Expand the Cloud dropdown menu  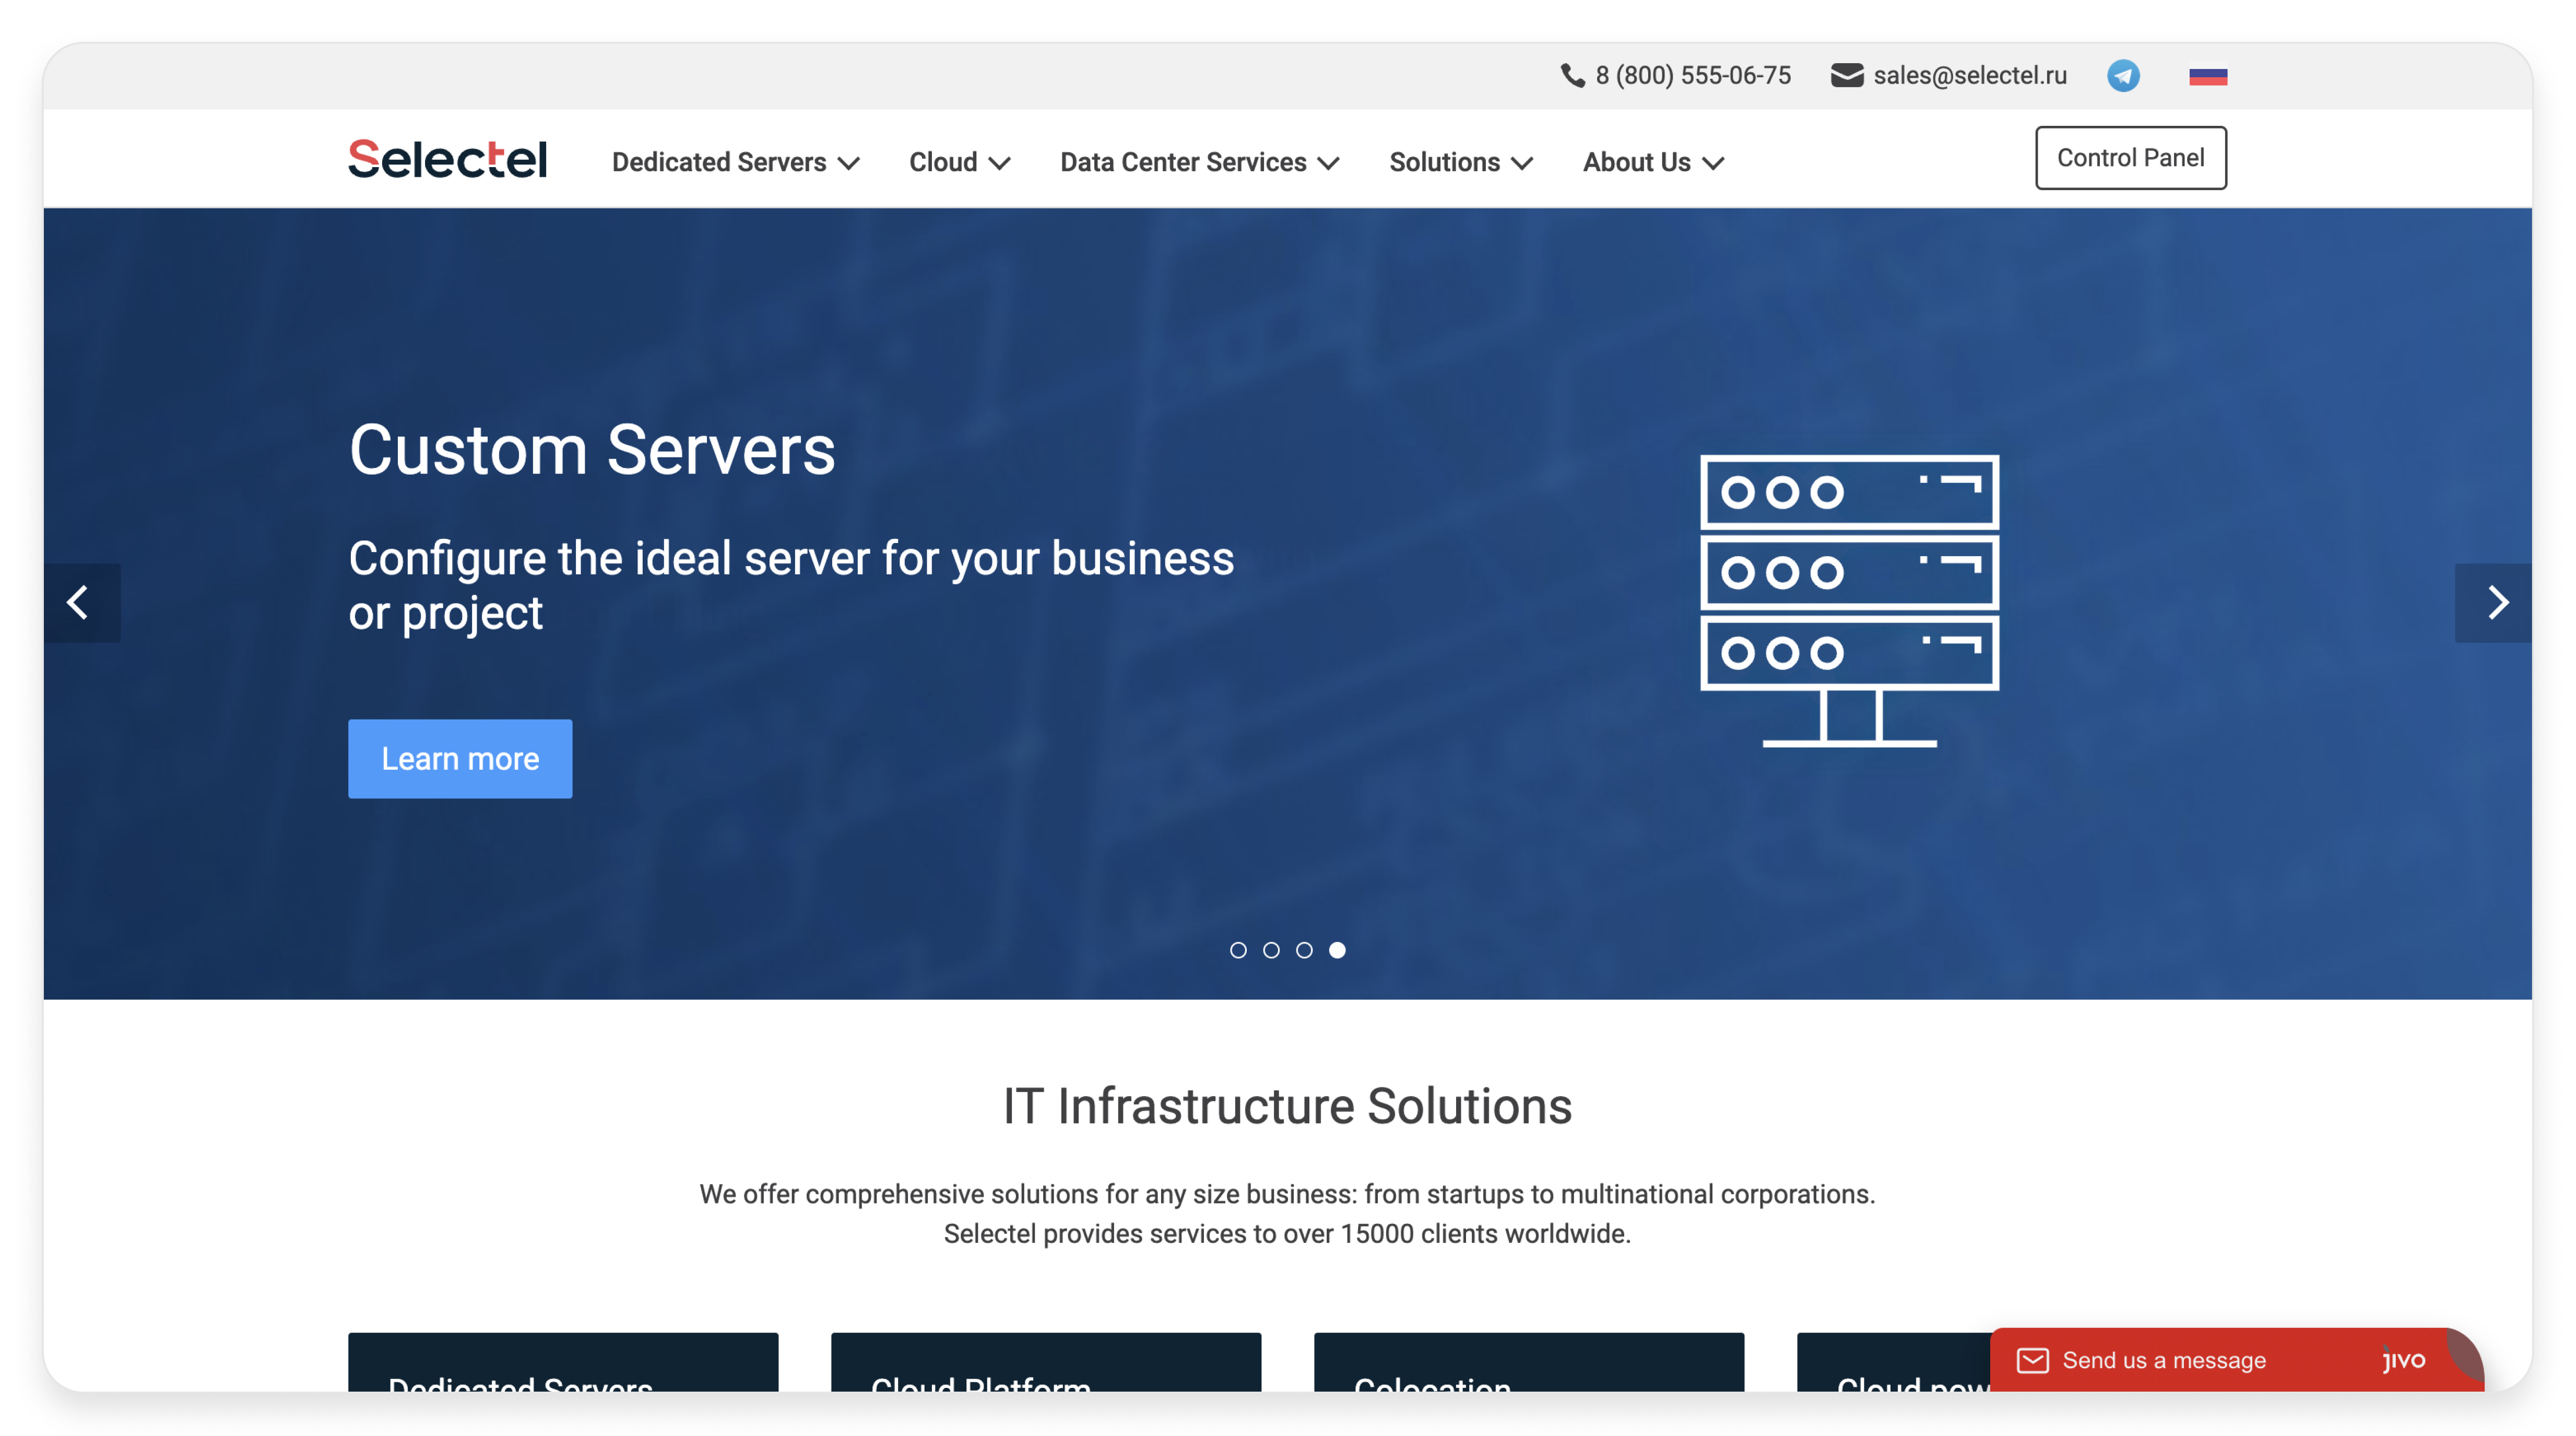959,162
